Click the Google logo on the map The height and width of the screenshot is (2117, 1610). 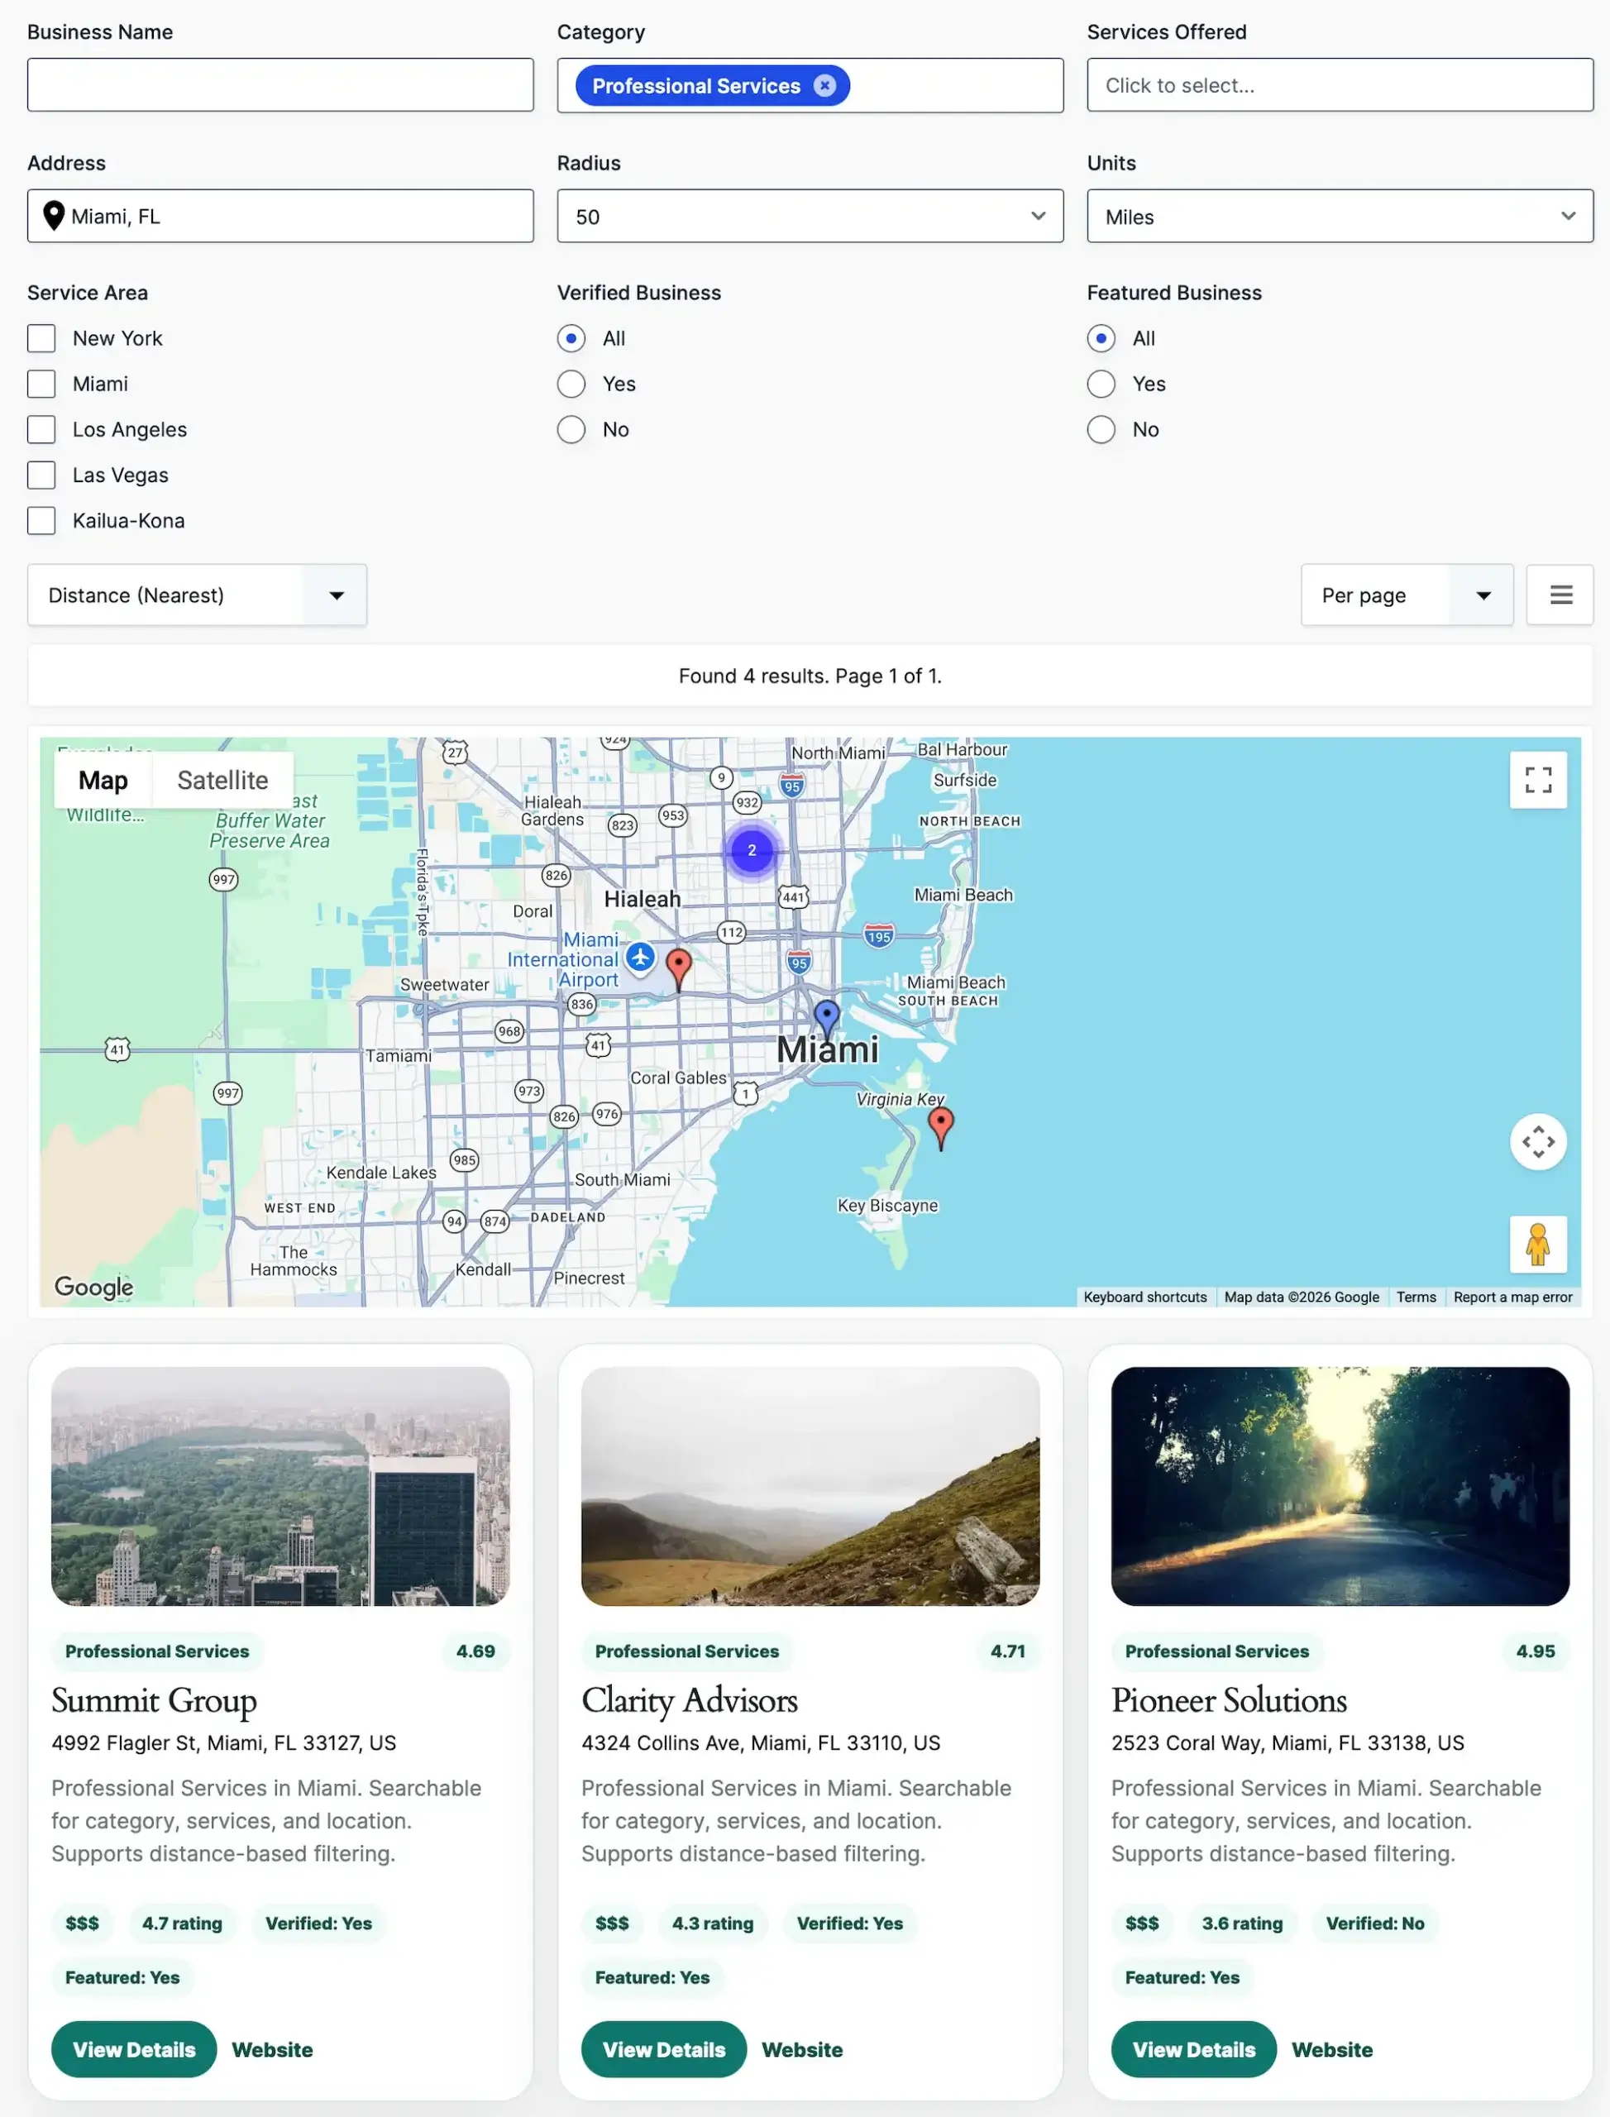pos(94,1286)
